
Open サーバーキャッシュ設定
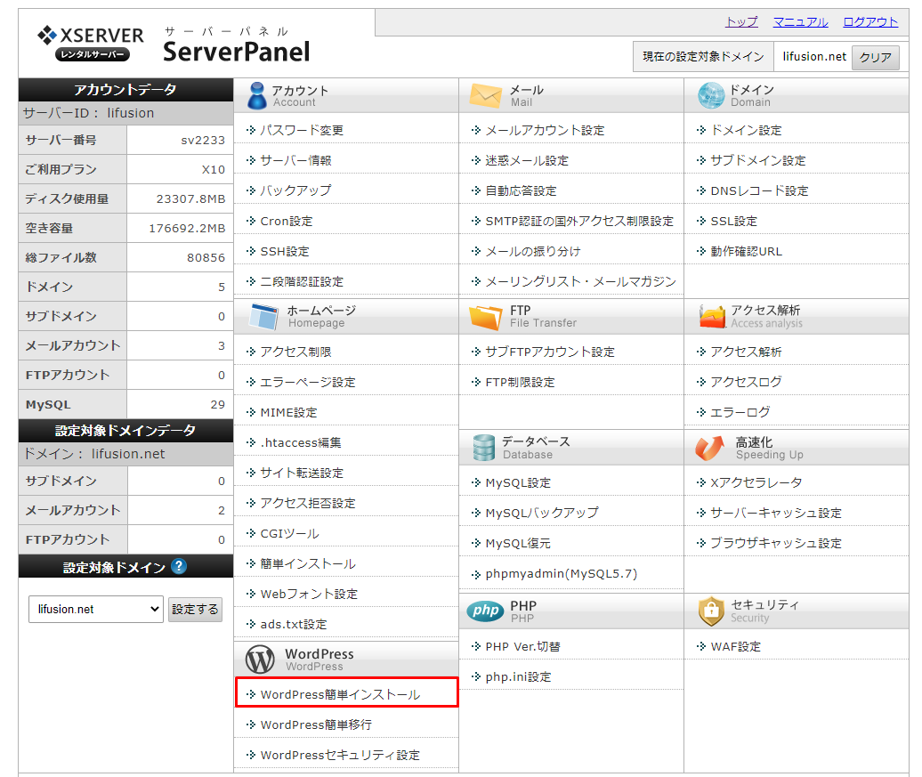tap(776, 513)
